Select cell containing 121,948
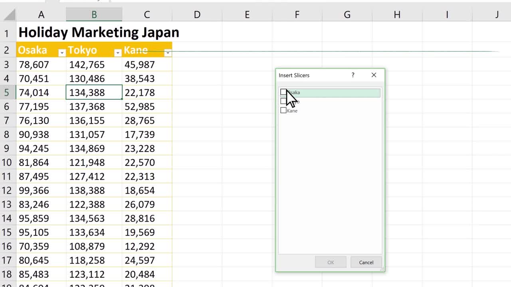 pyautogui.click(x=94, y=162)
